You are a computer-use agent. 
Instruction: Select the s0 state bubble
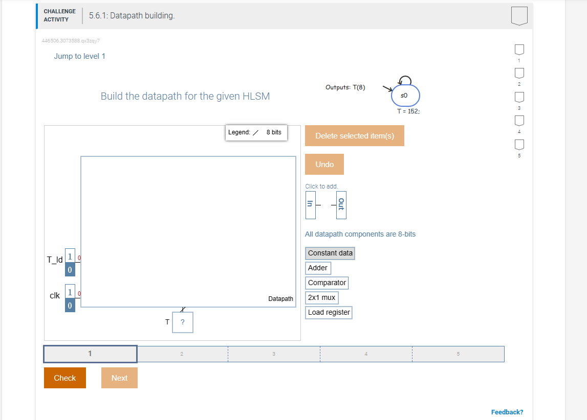point(405,95)
